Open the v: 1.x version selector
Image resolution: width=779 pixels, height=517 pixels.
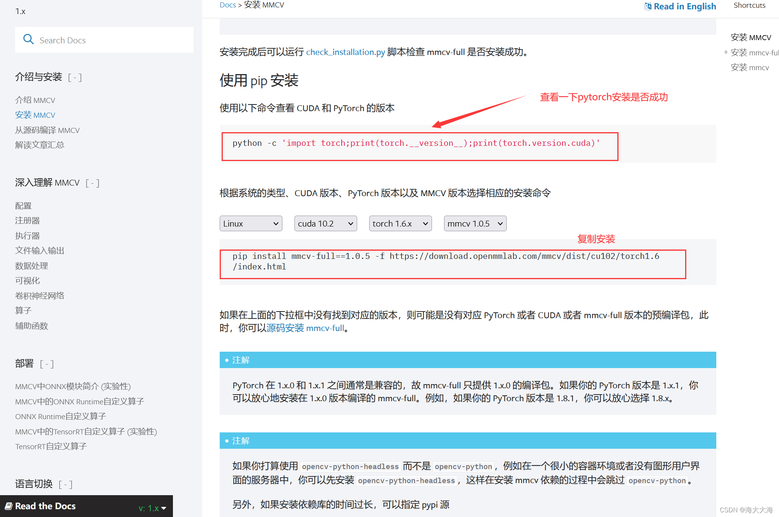point(151,508)
